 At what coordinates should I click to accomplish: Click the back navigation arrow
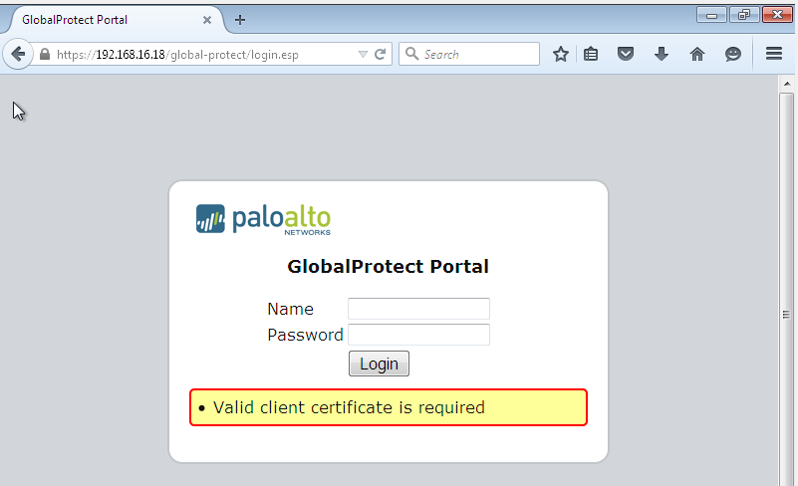[18, 54]
